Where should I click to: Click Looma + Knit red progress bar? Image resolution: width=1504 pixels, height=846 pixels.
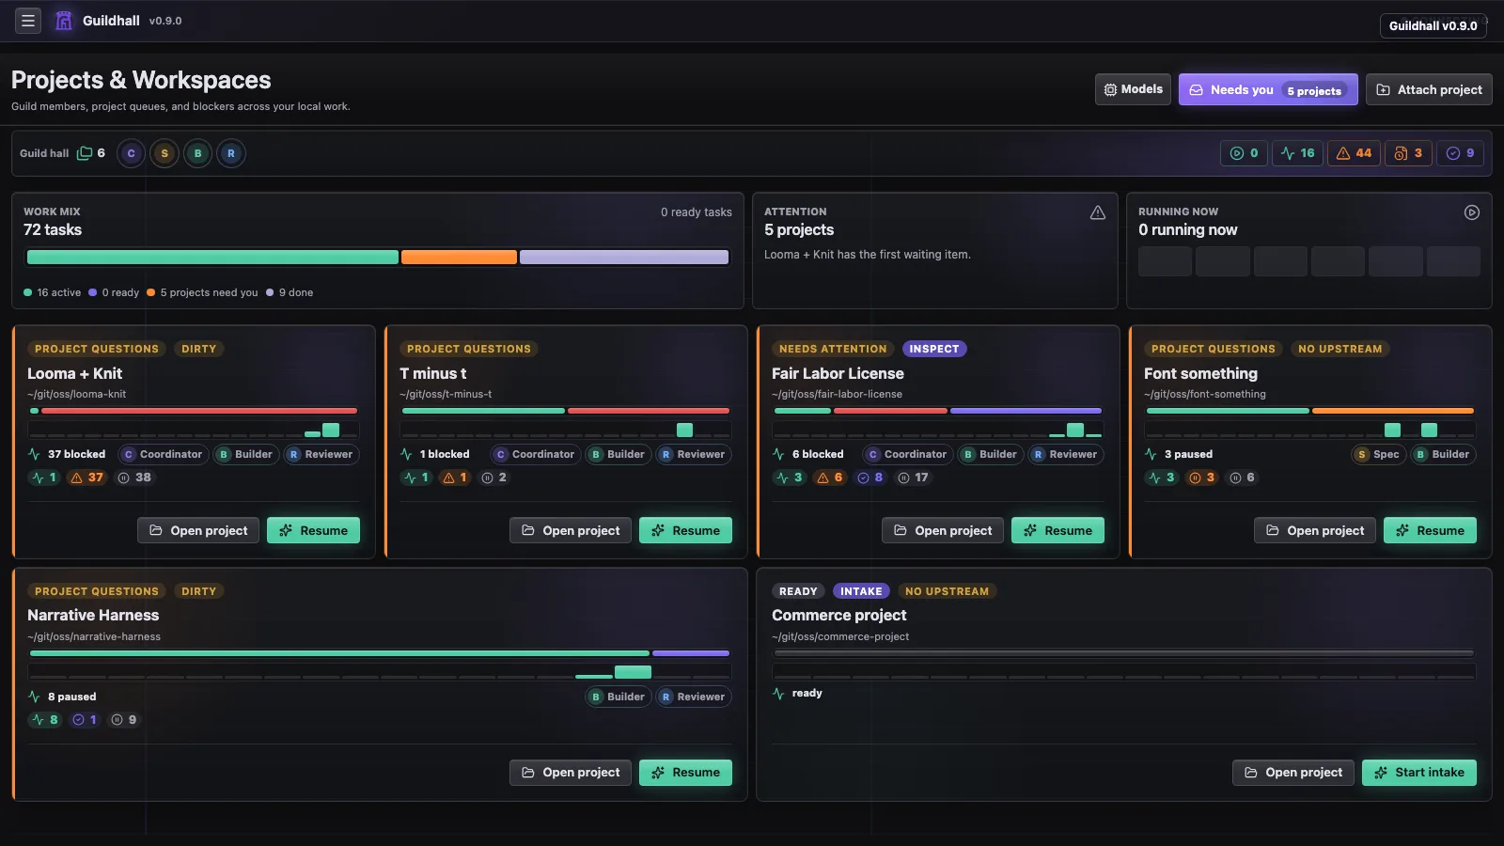[x=199, y=411]
